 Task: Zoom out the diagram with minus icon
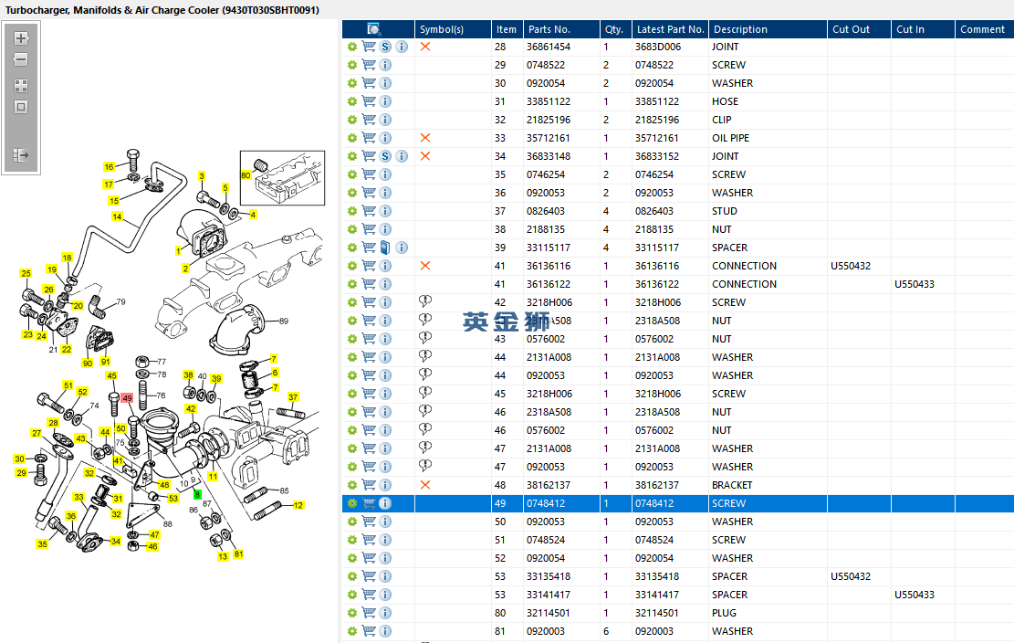21,59
